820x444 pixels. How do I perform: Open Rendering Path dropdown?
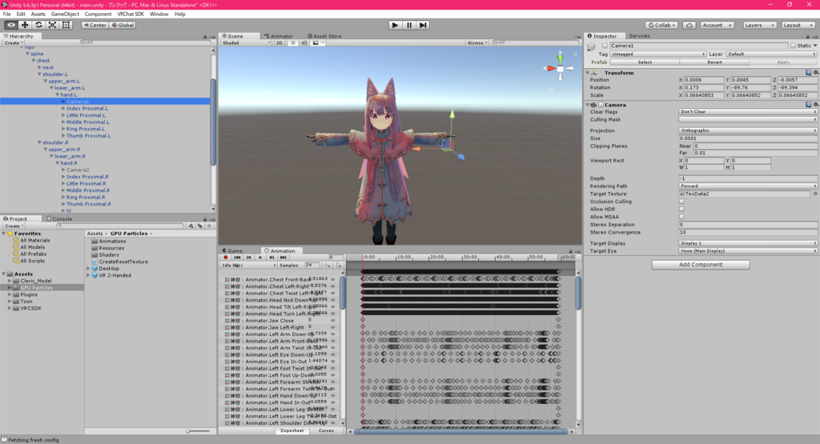coord(747,186)
